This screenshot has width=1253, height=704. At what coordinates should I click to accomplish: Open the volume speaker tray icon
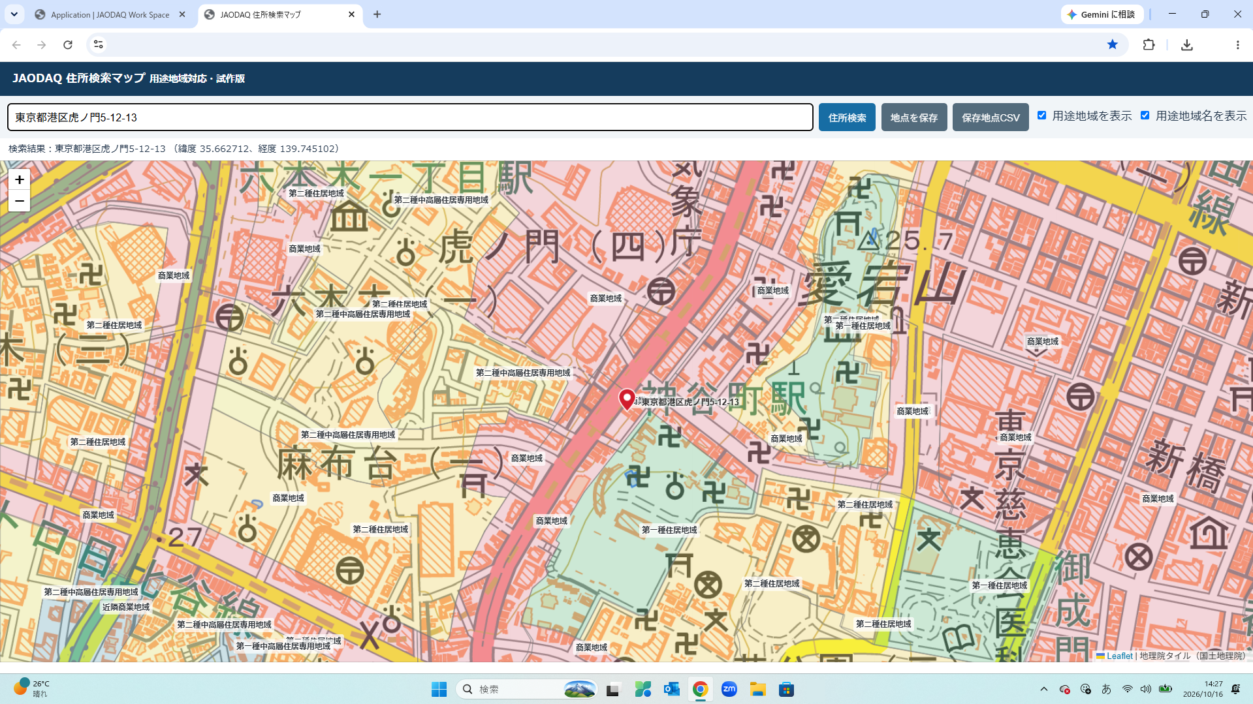point(1145,689)
